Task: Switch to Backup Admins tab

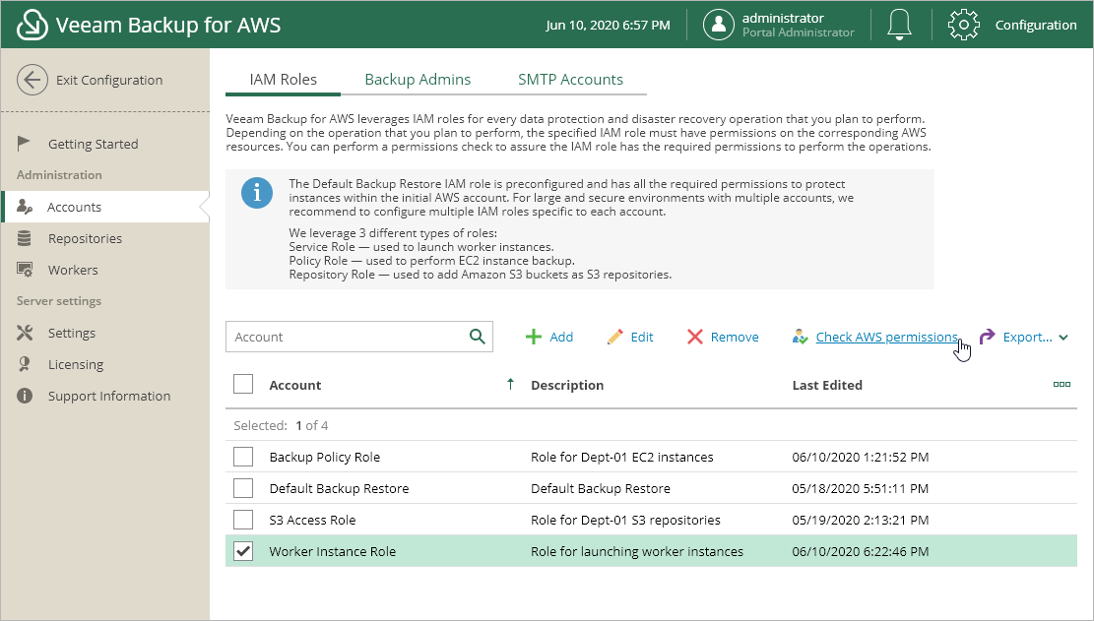Action: 418,80
